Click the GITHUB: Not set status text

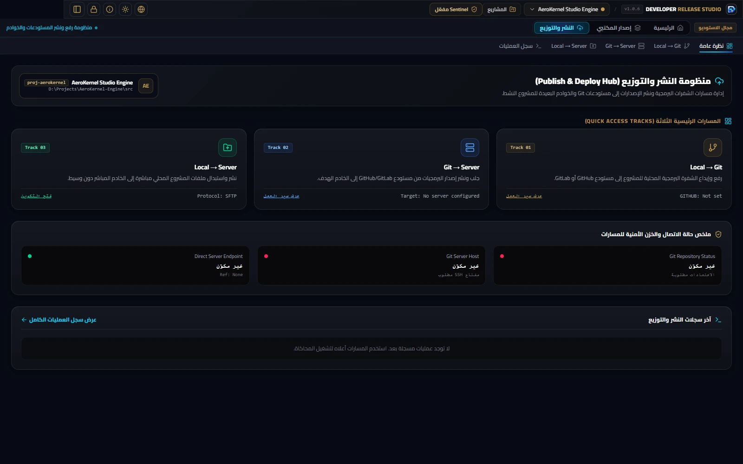(x=701, y=196)
